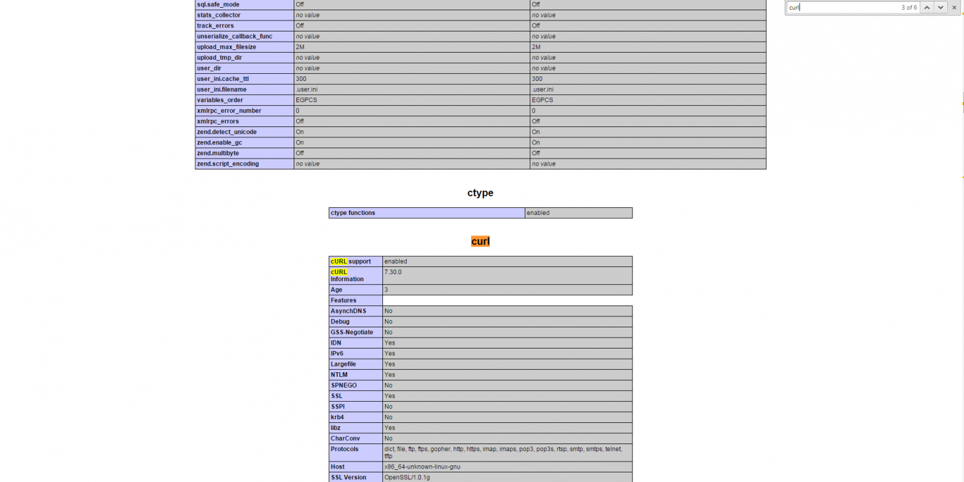Select the 'variables_order' directive label
This screenshot has width=964, height=482.
pos(220,100)
